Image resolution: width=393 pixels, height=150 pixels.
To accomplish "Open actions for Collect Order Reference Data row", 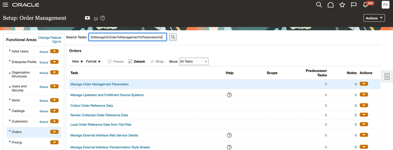I will click(364, 105).
